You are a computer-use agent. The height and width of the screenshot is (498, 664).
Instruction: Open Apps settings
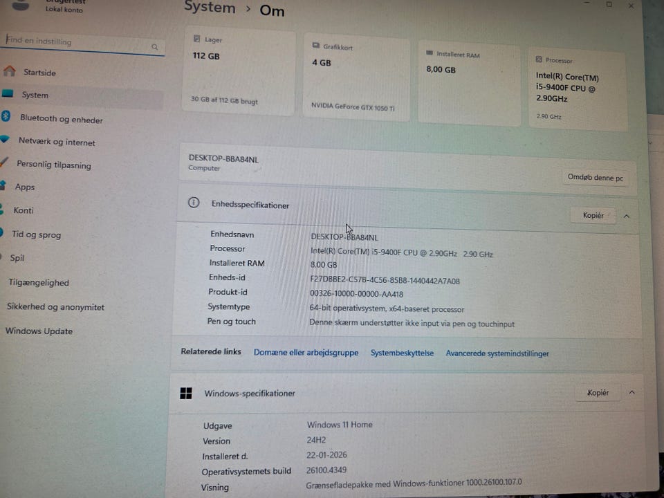coord(25,187)
